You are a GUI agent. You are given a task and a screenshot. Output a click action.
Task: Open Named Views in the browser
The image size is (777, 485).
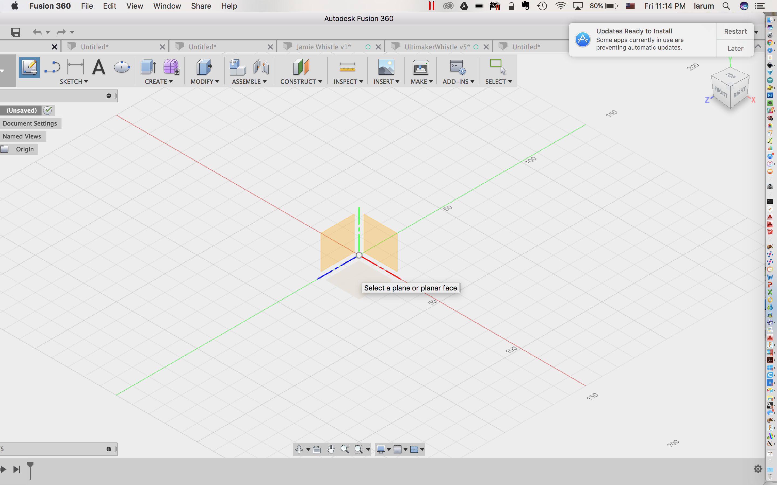(x=22, y=136)
